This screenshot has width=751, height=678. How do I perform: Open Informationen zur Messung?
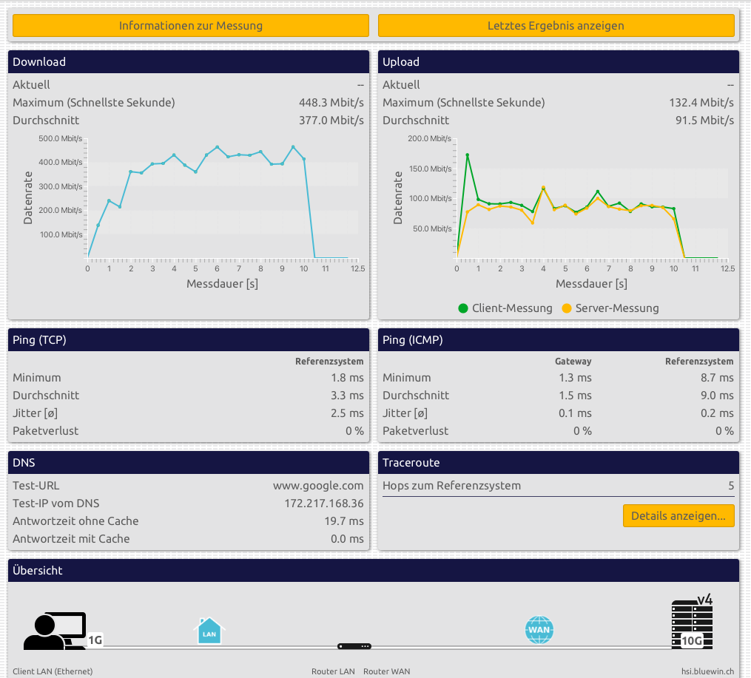tap(191, 25)
